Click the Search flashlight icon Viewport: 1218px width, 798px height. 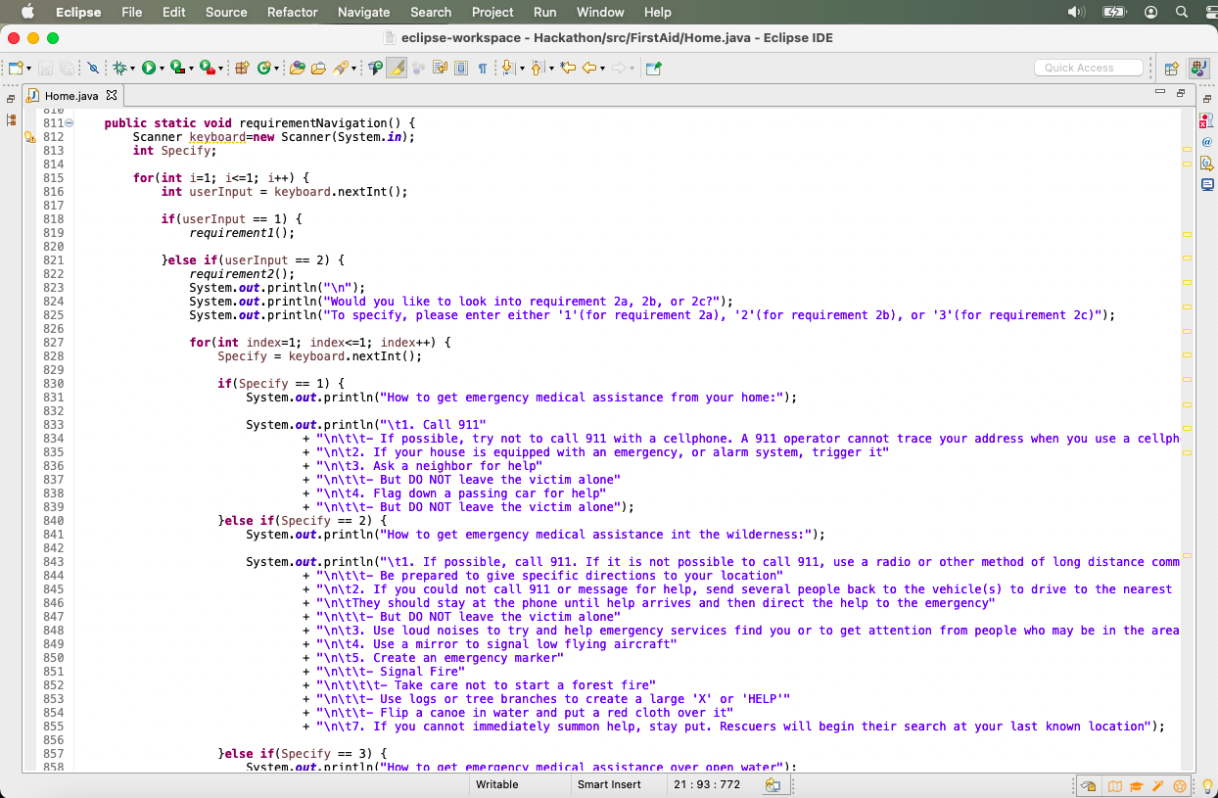click(x=340, y=69)
